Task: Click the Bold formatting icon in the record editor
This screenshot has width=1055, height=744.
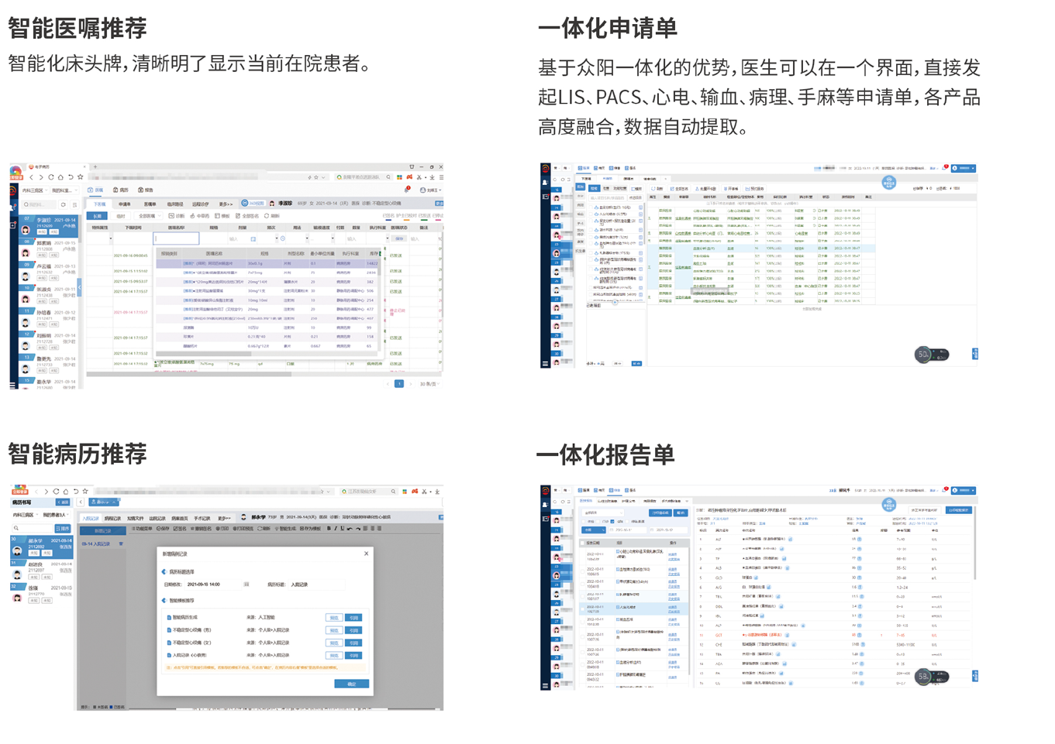Action: 329,529
